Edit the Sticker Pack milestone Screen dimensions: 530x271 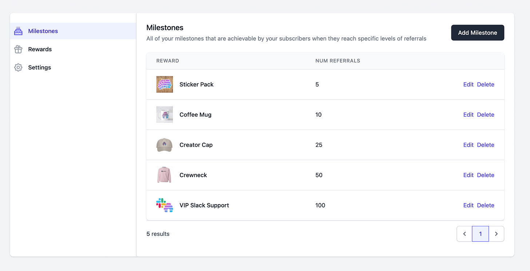tap(468, 84)
